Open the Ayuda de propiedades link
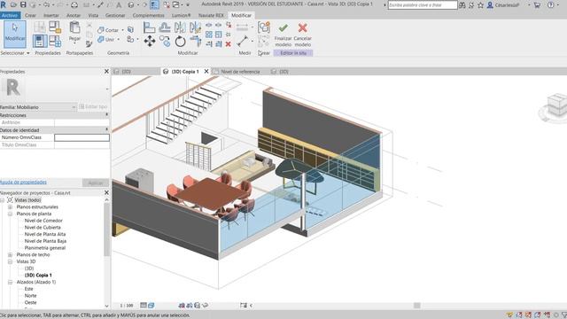This screenshot has height=319, width=567. coord(23,182)
